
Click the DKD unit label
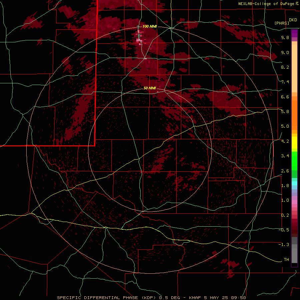(293, 20)
